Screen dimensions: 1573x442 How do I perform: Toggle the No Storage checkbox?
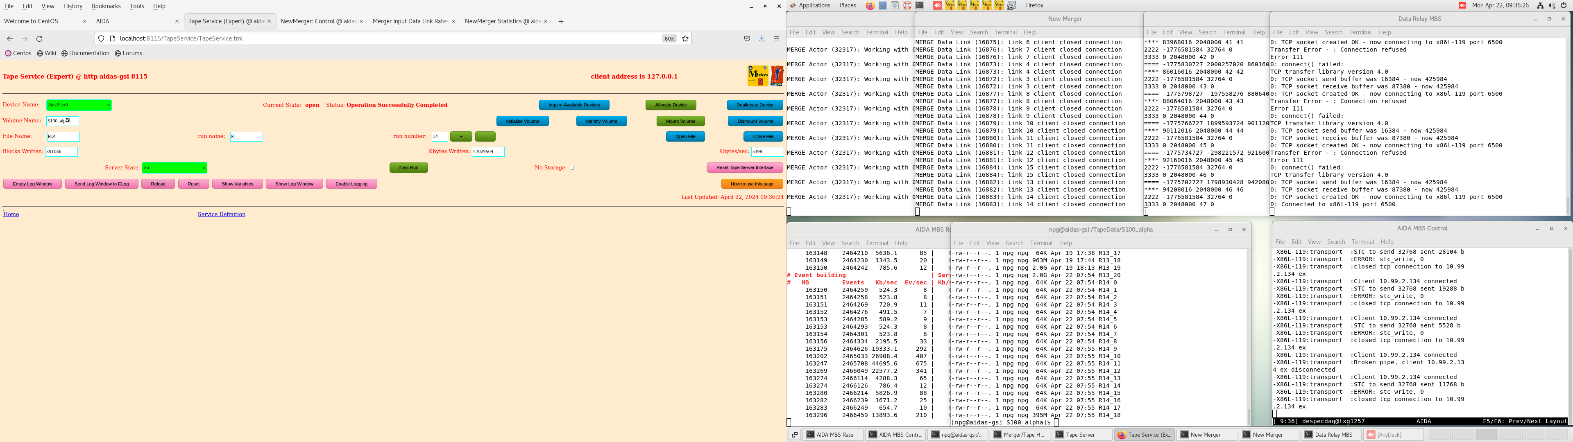pos(571,168)
